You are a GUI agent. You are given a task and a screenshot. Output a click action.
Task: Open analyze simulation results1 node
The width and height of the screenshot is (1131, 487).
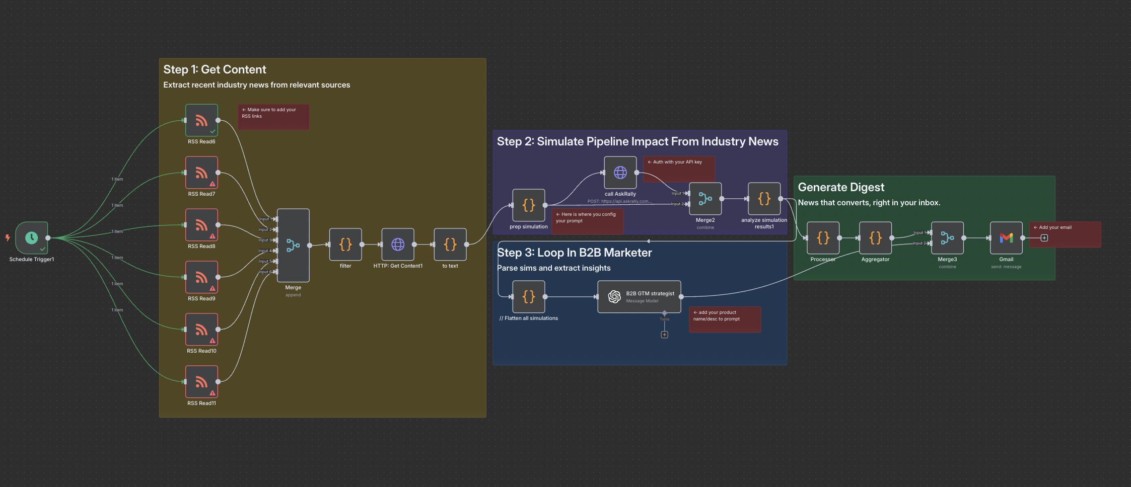[764, 199]
